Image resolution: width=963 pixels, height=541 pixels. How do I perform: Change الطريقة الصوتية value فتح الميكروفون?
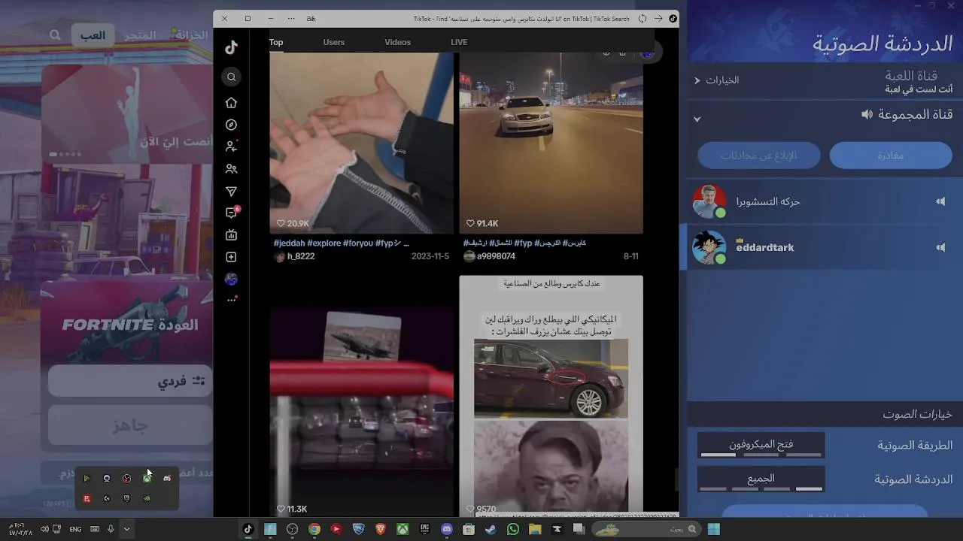pos(761,445)
